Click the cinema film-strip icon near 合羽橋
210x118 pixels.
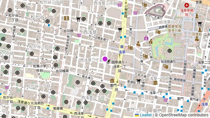(x=66, y=18)
